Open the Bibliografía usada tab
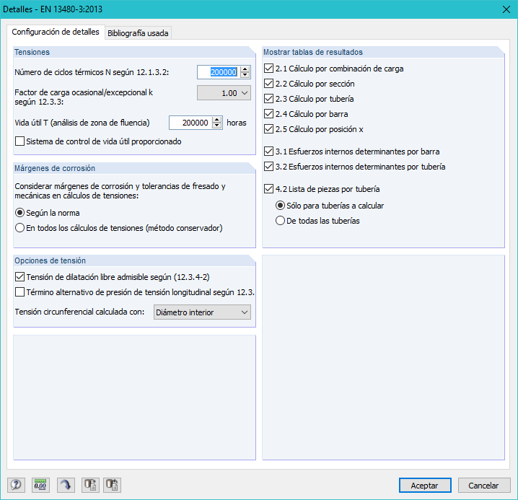The width and height of the screenshot is (518, 500). click(x=138, y=33)
